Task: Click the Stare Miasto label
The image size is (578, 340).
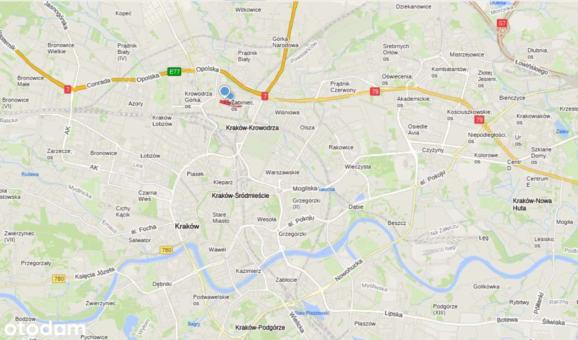Action: (221, 218)
